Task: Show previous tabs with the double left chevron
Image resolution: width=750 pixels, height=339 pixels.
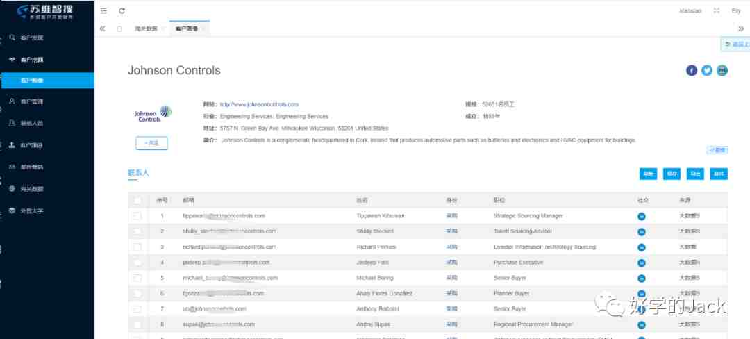Action: [102, 28]
